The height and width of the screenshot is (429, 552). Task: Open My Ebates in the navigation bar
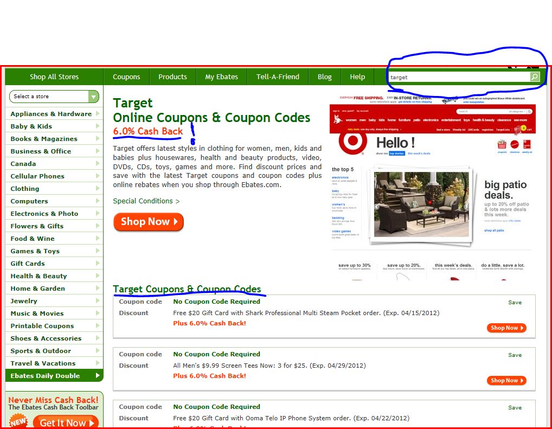point(221,77)
